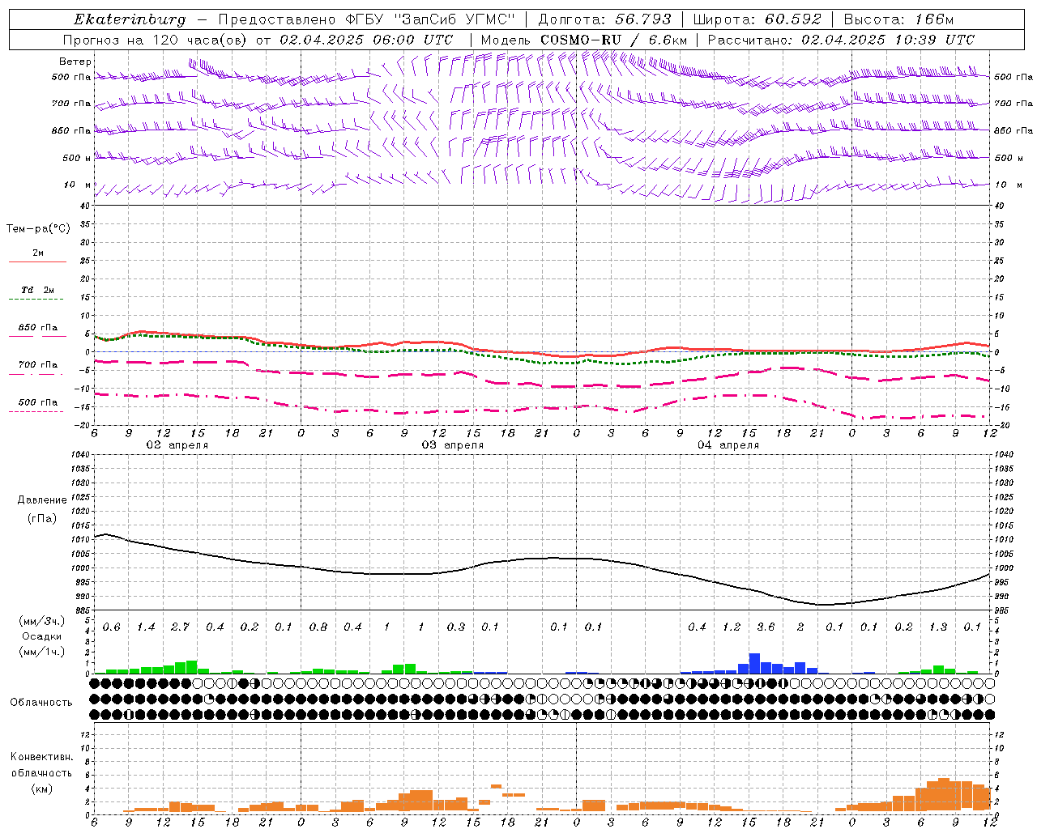
Task: Click the 1.2 precipitation total
Action: [x=732, y=627]
